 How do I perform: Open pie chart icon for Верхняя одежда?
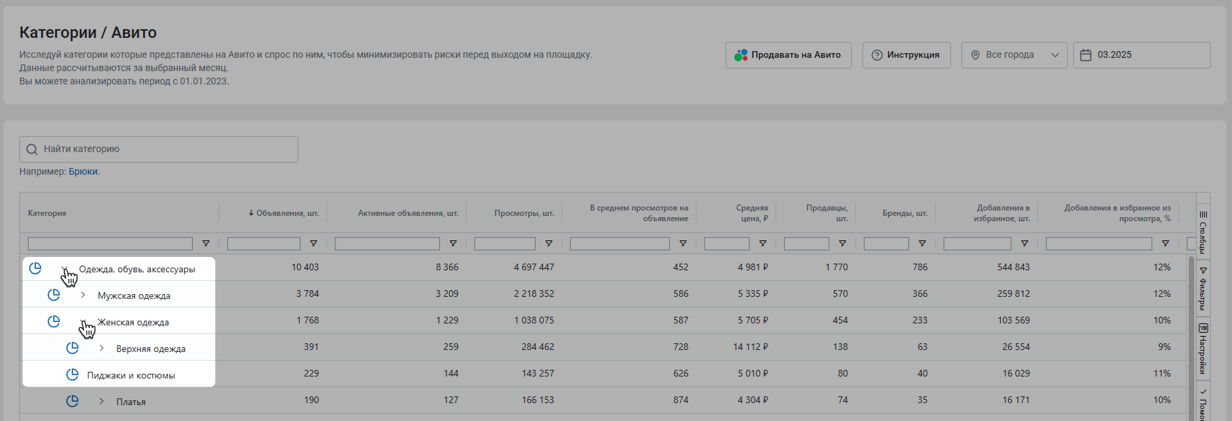point(72,348)
